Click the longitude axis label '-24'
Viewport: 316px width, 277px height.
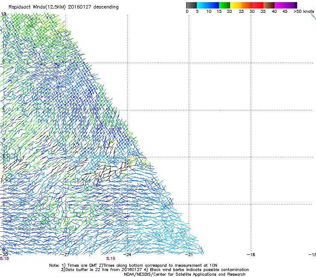pyautogui.click(x=127, y=255)
